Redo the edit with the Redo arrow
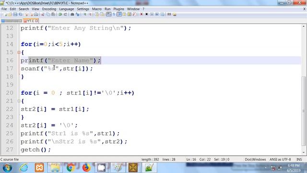The height and width of the screenshot is (173, 307). (x=65, y=14)
